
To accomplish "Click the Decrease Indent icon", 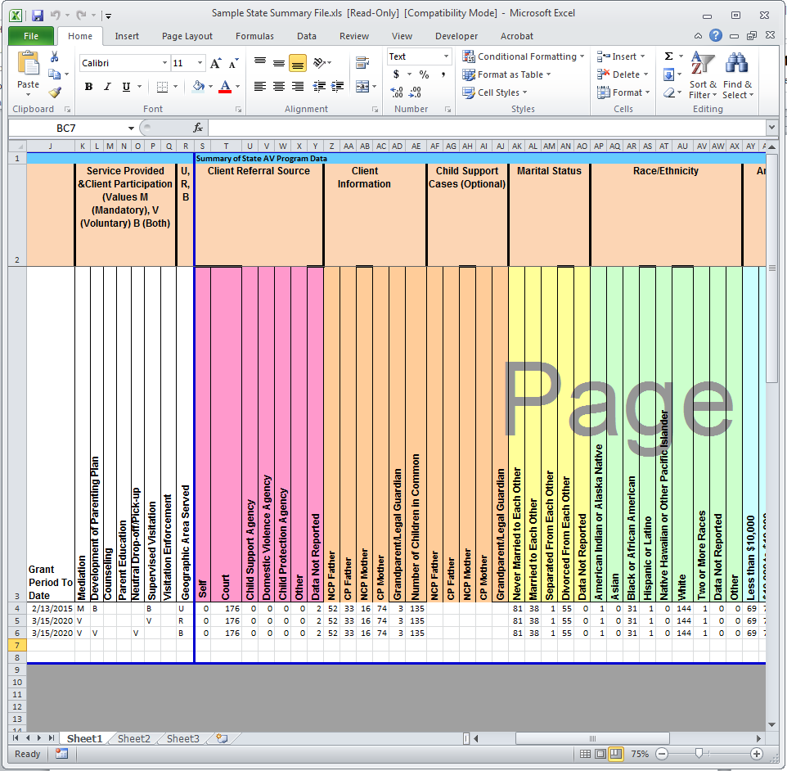I will click(x=319, y=87).
